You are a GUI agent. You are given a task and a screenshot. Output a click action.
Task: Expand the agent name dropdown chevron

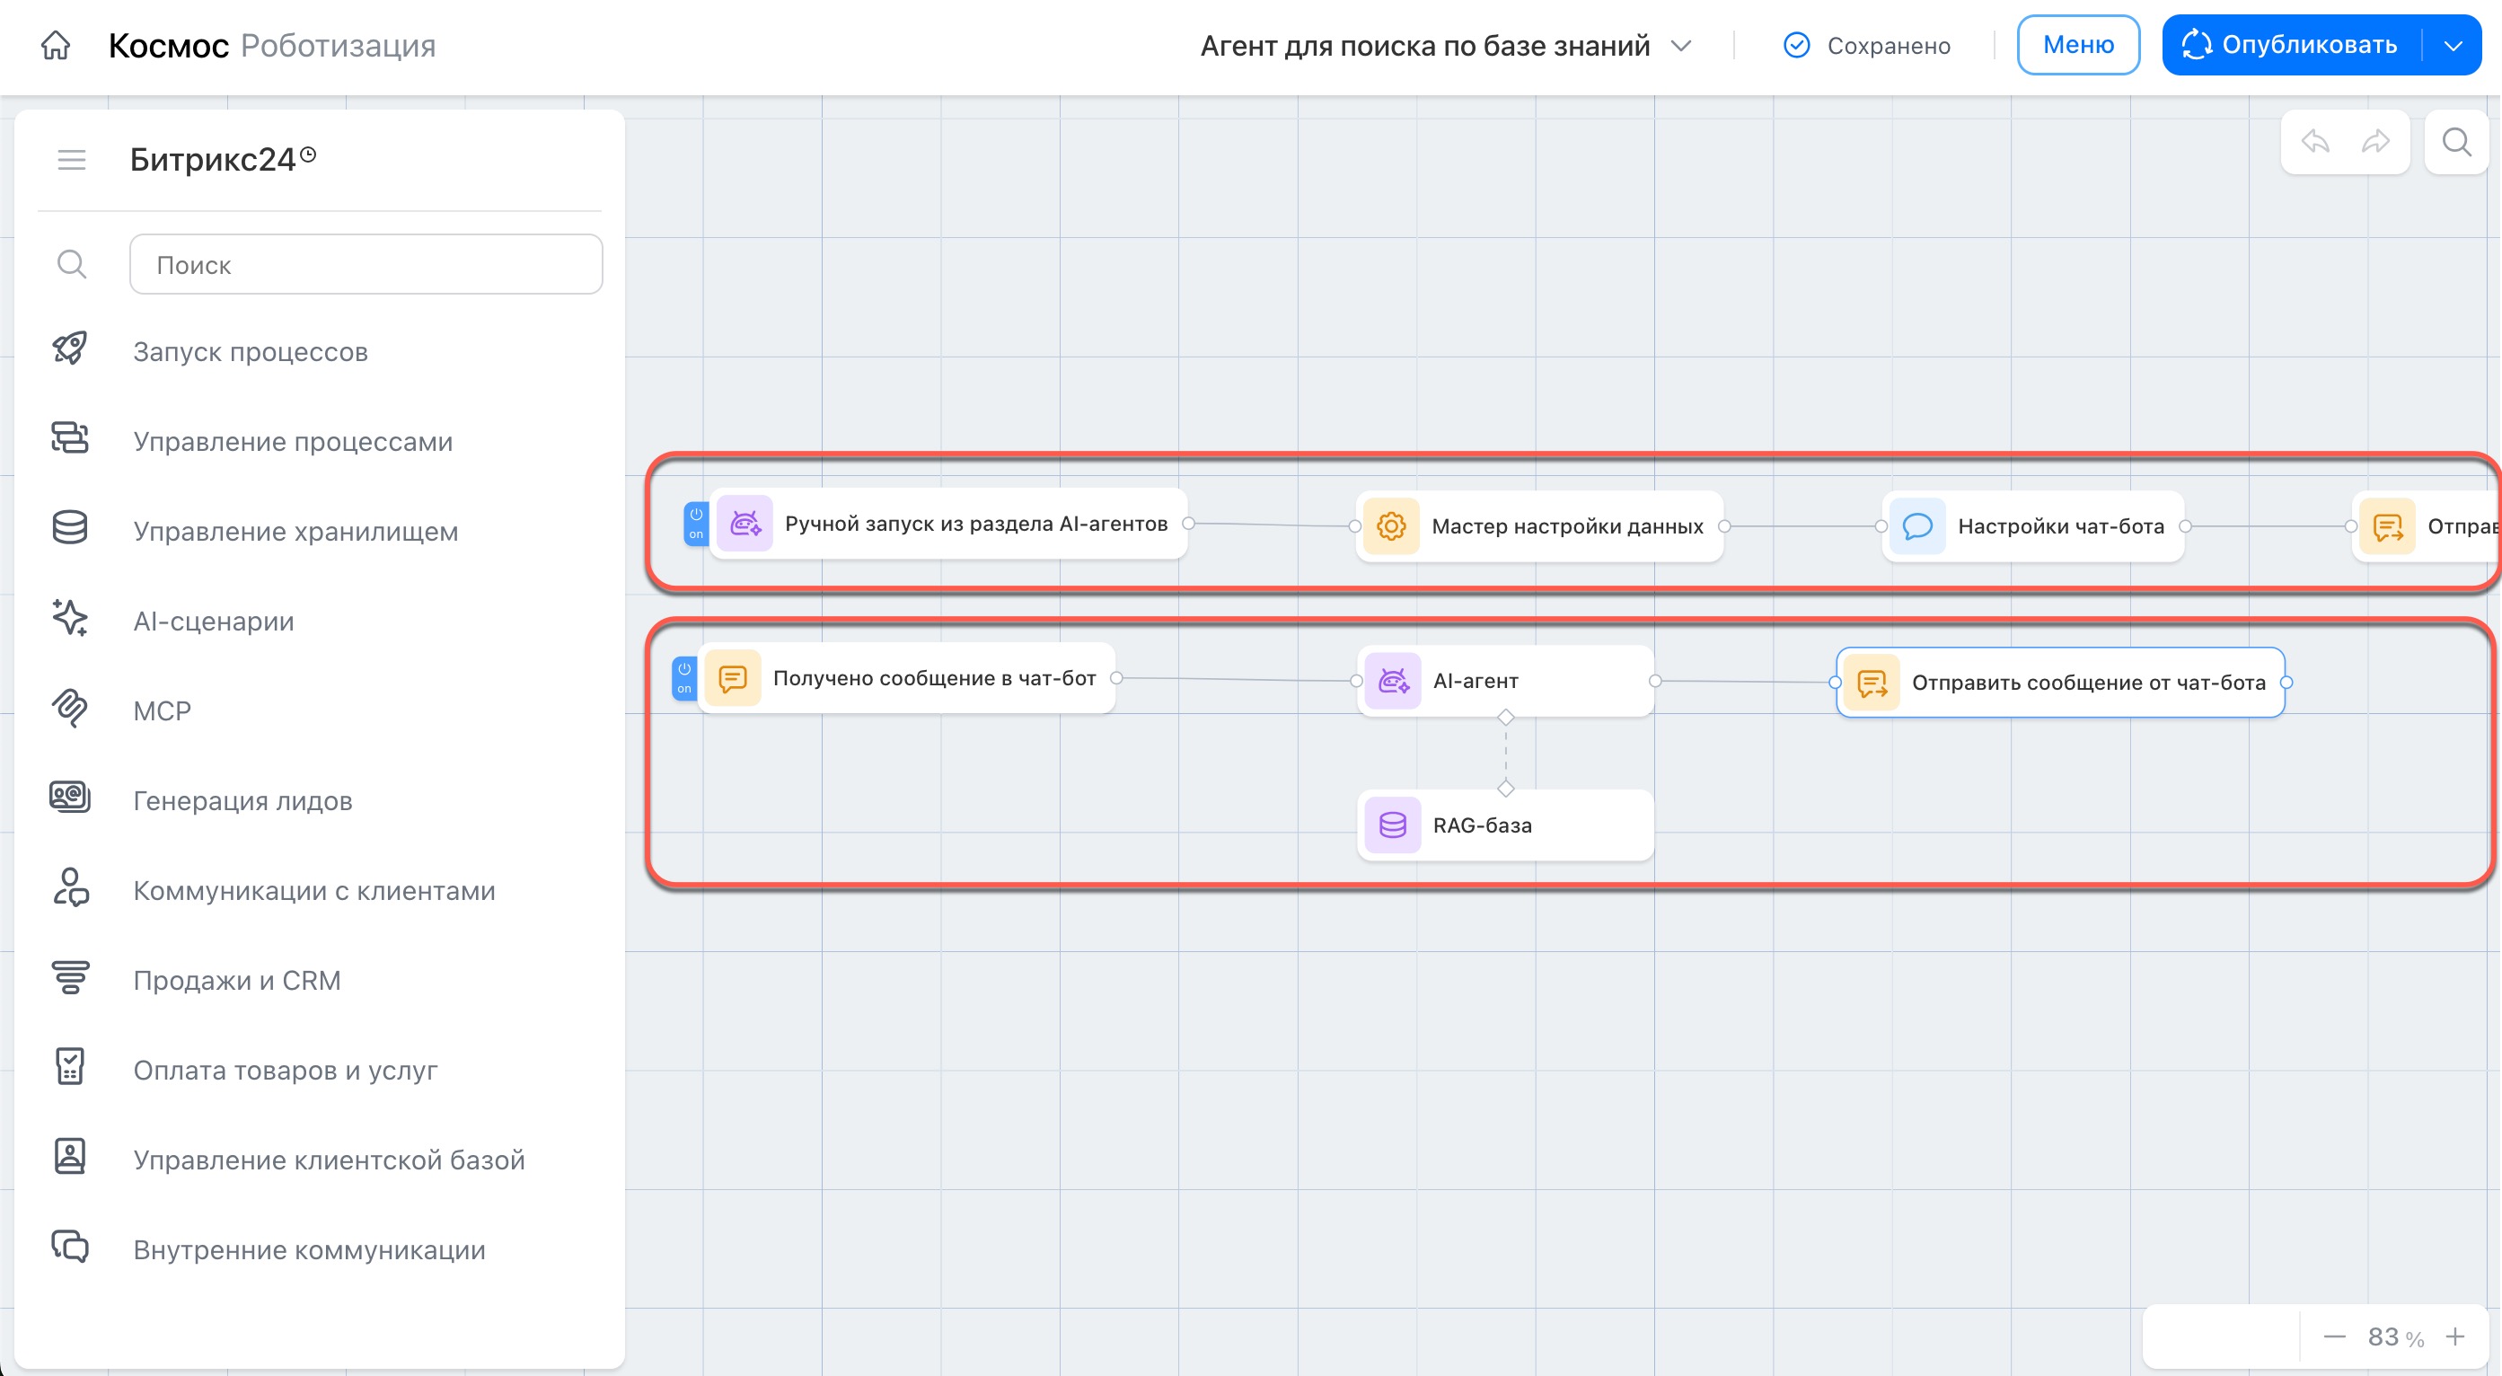pyautogui.click(x=1681, y=46)
